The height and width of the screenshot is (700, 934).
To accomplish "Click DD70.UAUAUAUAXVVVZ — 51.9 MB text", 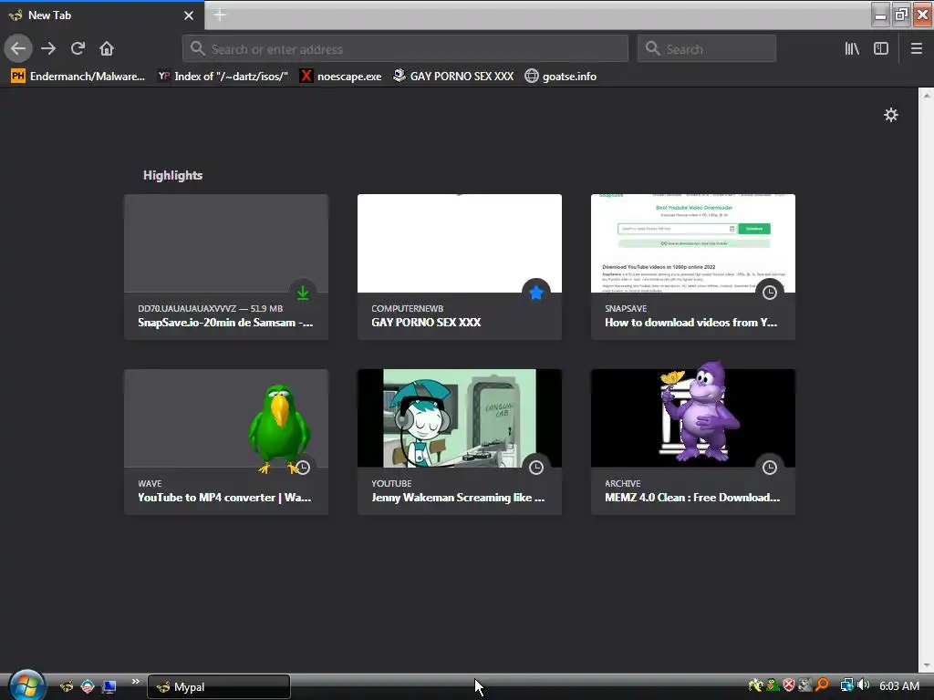I will point(211,308).
